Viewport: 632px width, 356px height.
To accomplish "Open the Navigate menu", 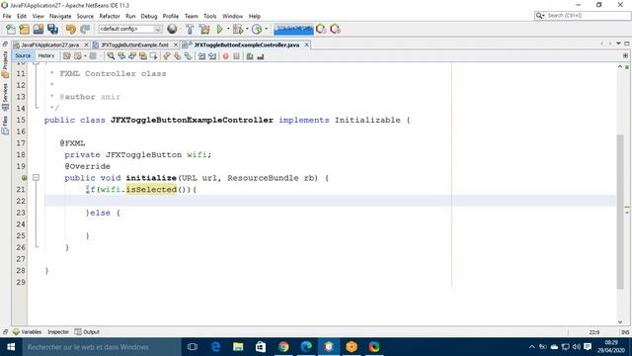I will point(60,16).
